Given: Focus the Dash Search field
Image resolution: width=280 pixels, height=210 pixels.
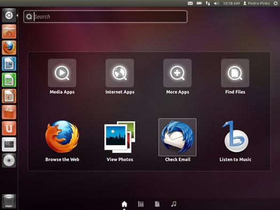Looking at the screenshot, I should [105, 17].
